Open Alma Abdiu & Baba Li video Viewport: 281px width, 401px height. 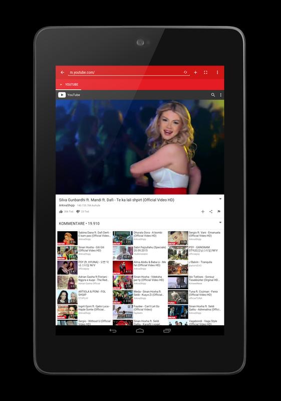point(150,264)
